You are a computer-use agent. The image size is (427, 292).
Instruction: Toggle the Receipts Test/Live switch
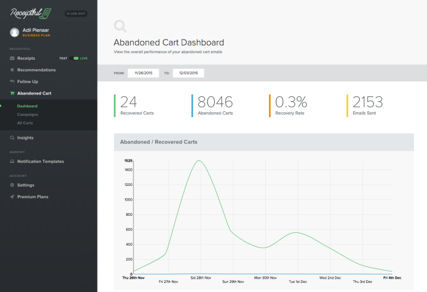coord(76,59)
